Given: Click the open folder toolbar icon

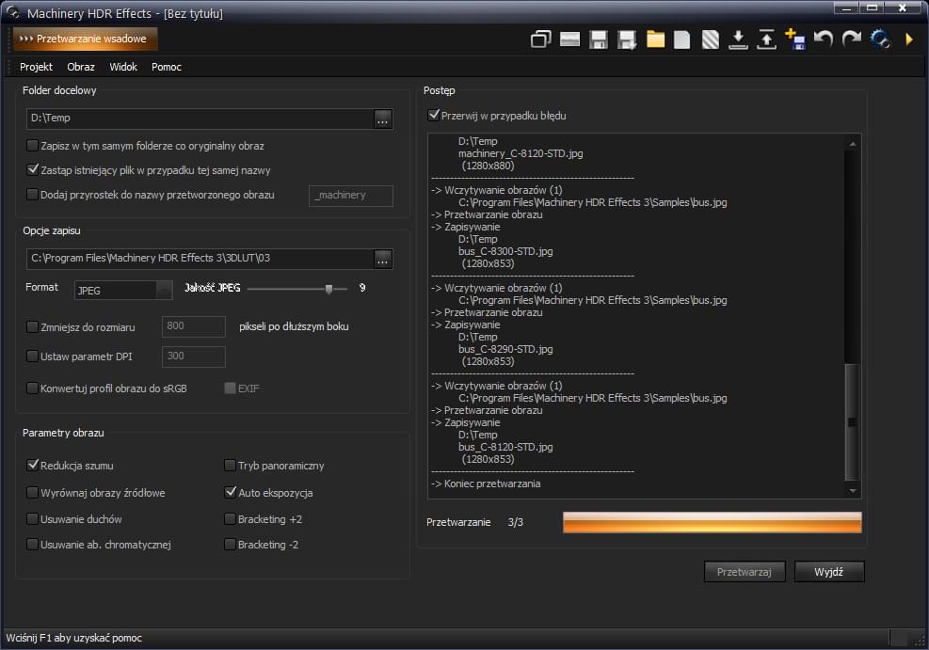Looking at the screenshot, I should [x=655, y=40].
